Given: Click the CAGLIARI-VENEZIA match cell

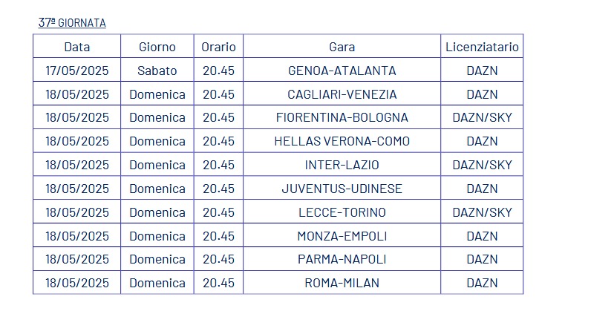Looking at the screenshot, I should coord(342,94).
